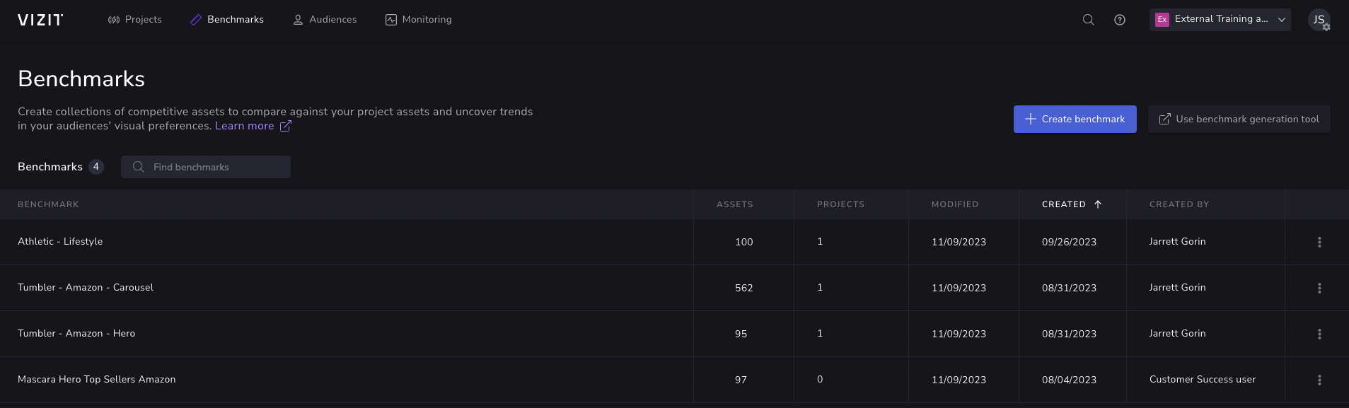This screenshot has height=408, width=1349.
Task: Open the help question mark icon
Action: pyautogui.click(x=1120, y=20)
